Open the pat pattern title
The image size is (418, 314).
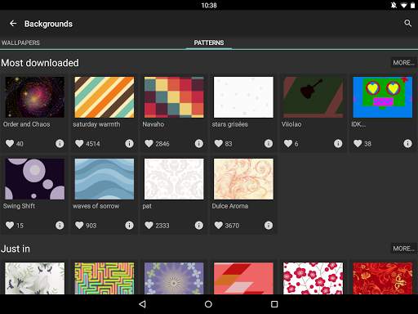coord(147,206)
